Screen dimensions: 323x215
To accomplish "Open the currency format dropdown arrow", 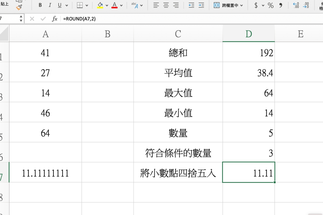I will pyautogui.click(x=263, y=5).
